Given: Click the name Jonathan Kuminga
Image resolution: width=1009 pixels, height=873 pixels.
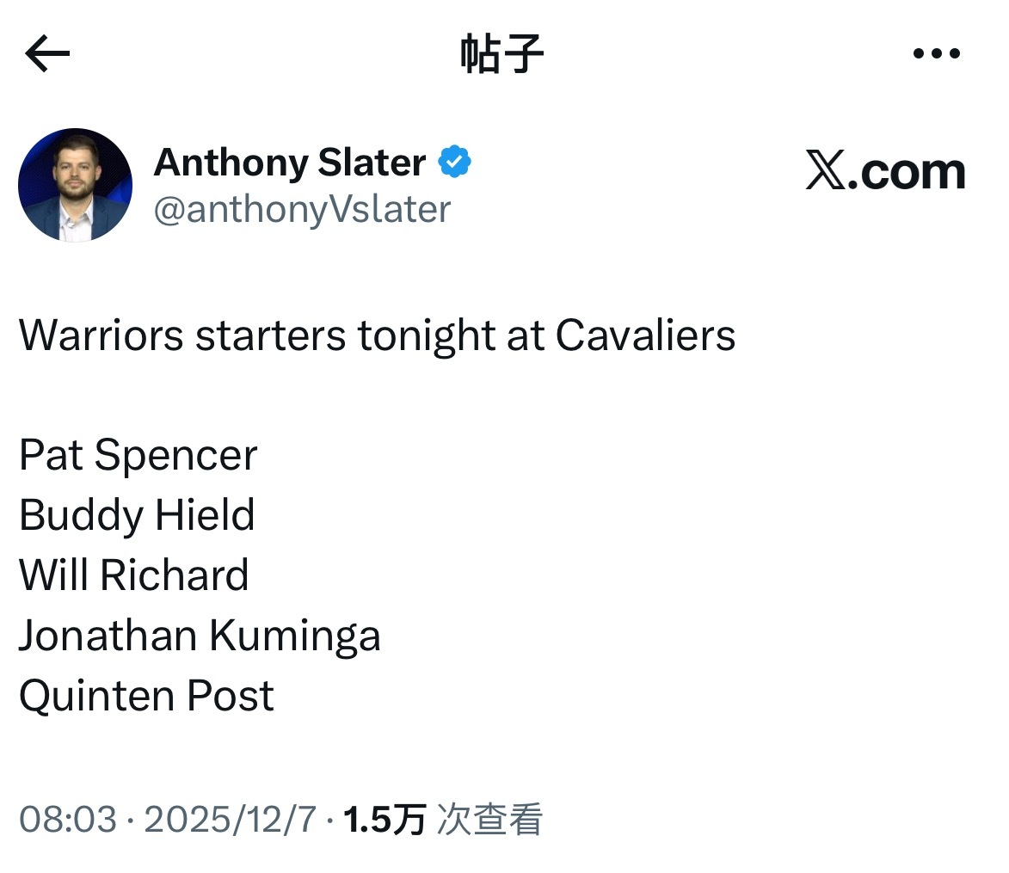Looking at the screenshot, I should [200, 636].
